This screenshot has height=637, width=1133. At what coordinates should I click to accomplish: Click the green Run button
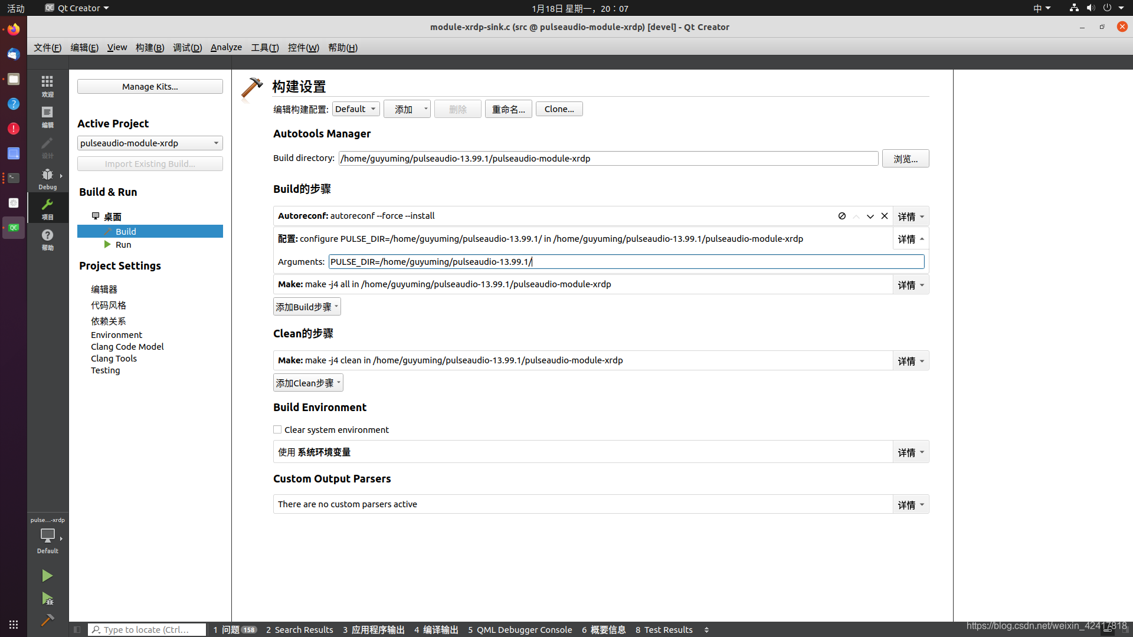coord(47,576)
